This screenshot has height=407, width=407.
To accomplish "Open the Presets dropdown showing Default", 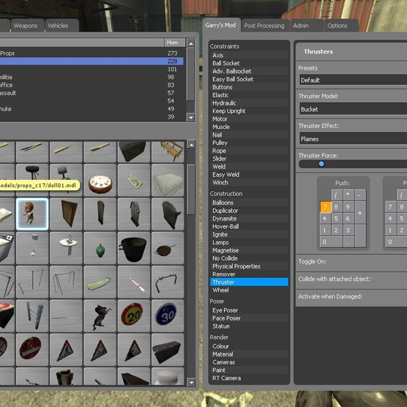I will tap(353, 80).
